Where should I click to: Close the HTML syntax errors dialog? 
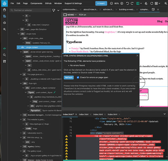click(137, 56)
